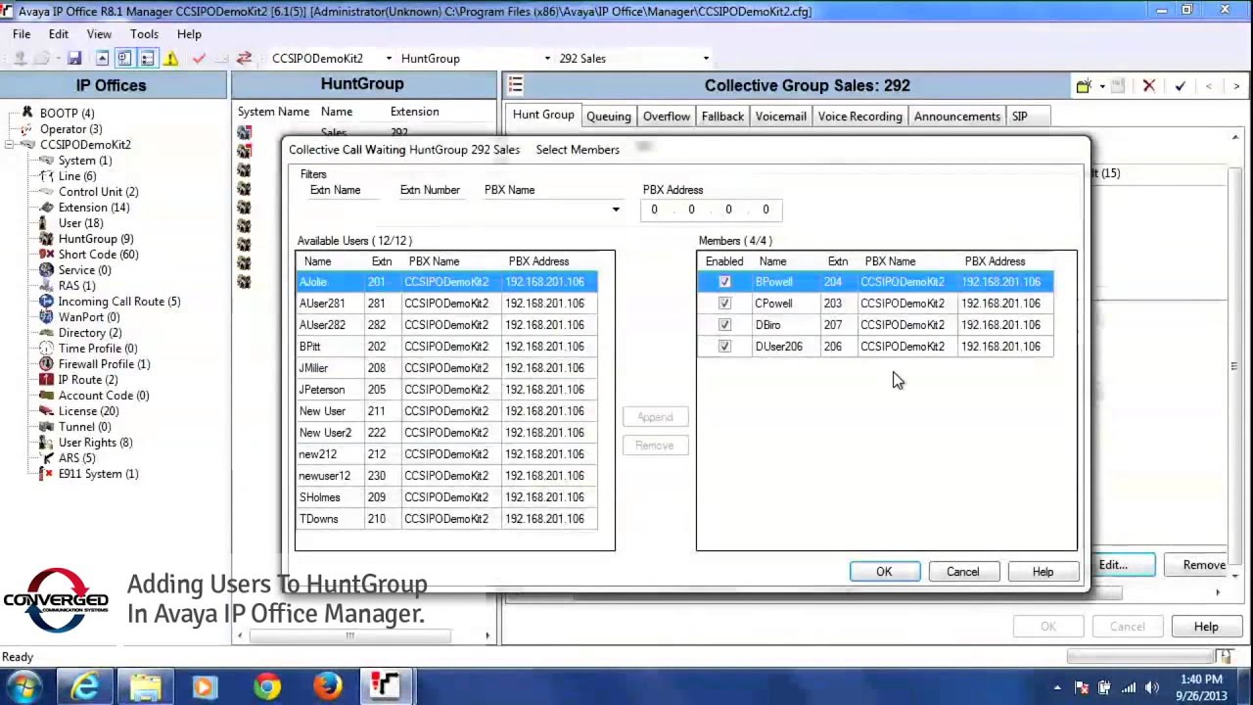Uncheck Enabled for member DBiro
Image resolution: width=1253 pixels, height=705 pixels.
(724, 325)
